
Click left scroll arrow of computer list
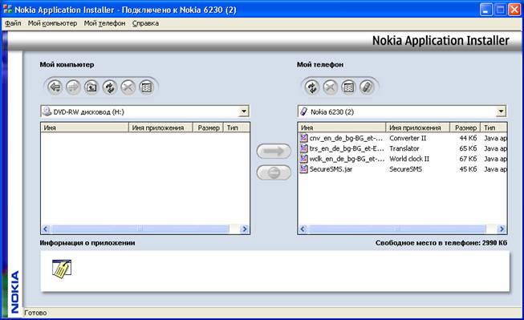[x=46, y=229]
